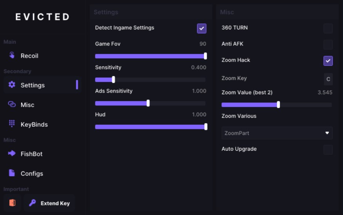Click the Zoom Value slider handle

pos(278,105)
